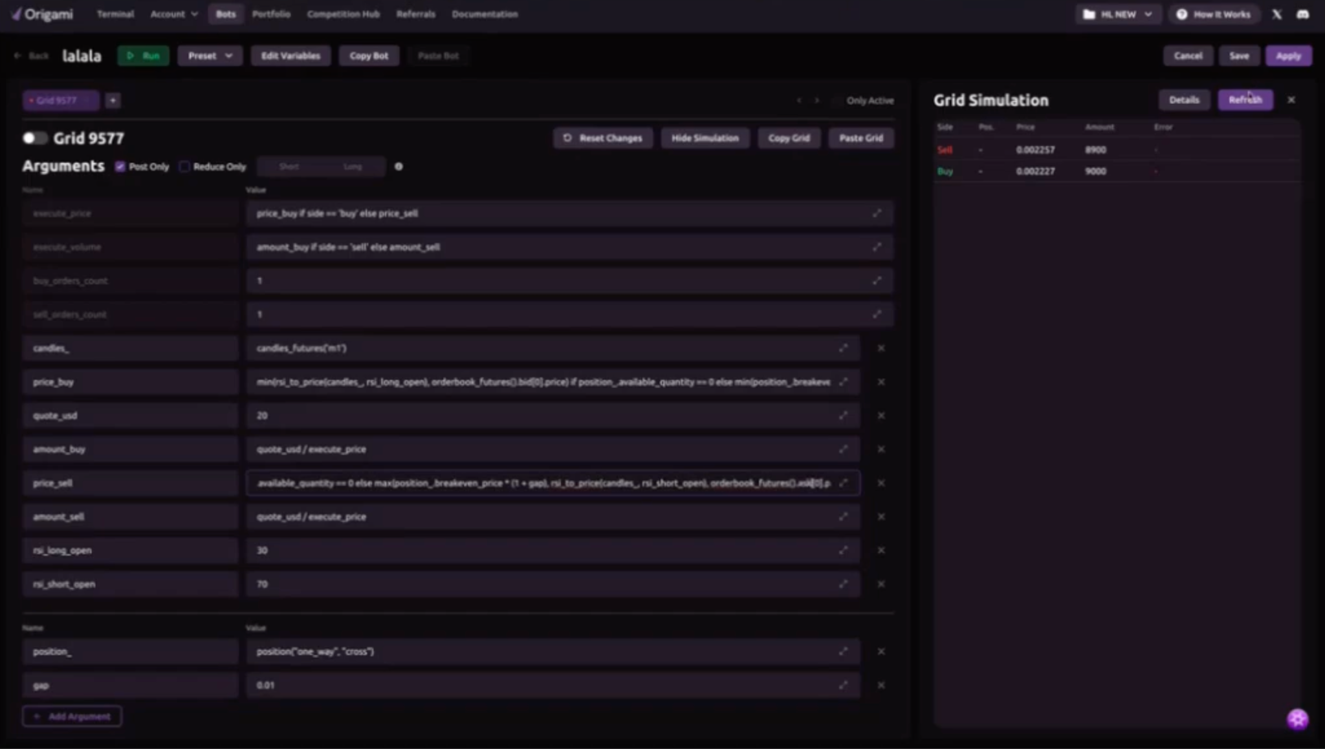The height and width of the screenshot is (749, 1325).
Task: Close the Grid Simulation panel
Action: point(1291,100)
